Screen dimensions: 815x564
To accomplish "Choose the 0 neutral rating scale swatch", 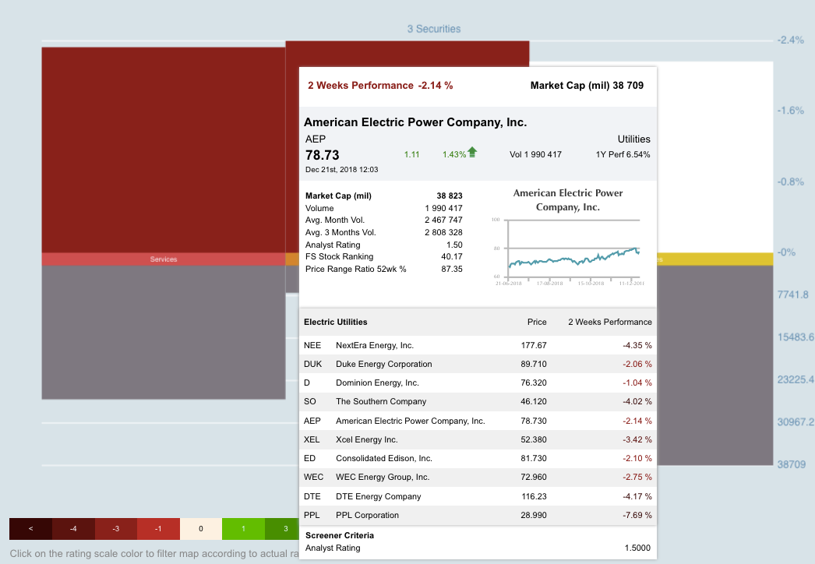I will click(200, 529).
